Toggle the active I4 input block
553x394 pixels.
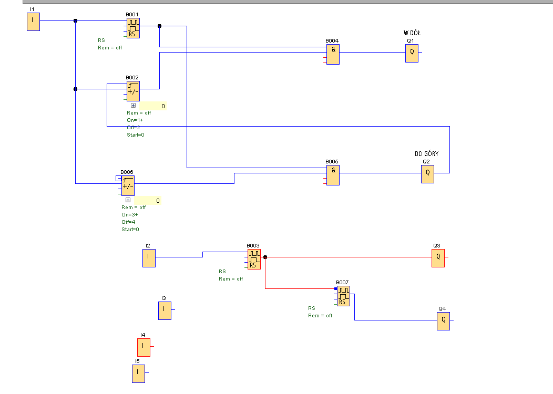[x=144, y=347]
